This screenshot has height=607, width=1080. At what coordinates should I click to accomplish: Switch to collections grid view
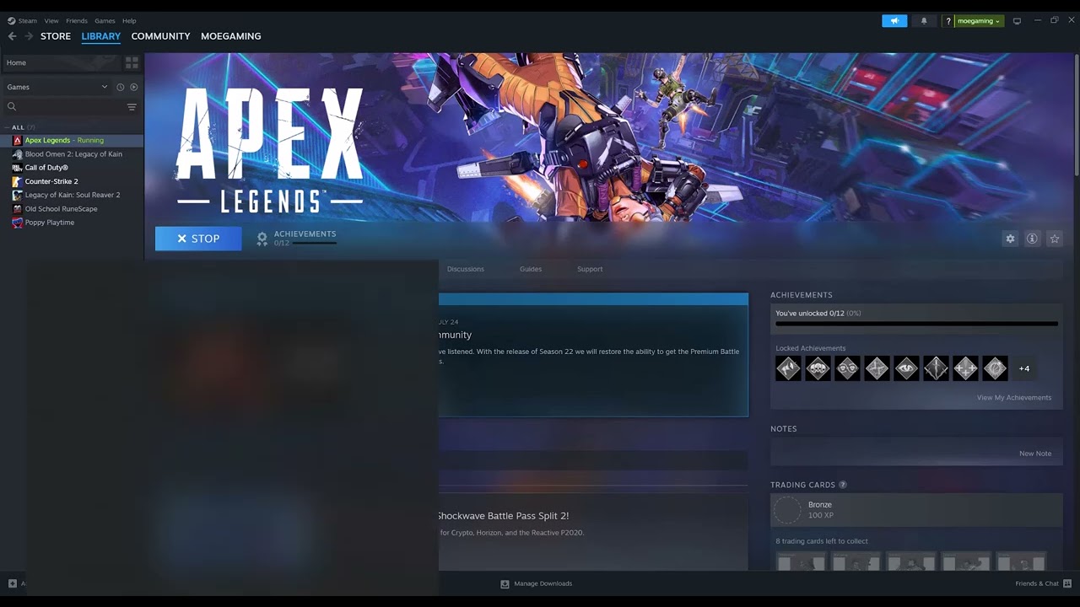(x=132, y=62)
